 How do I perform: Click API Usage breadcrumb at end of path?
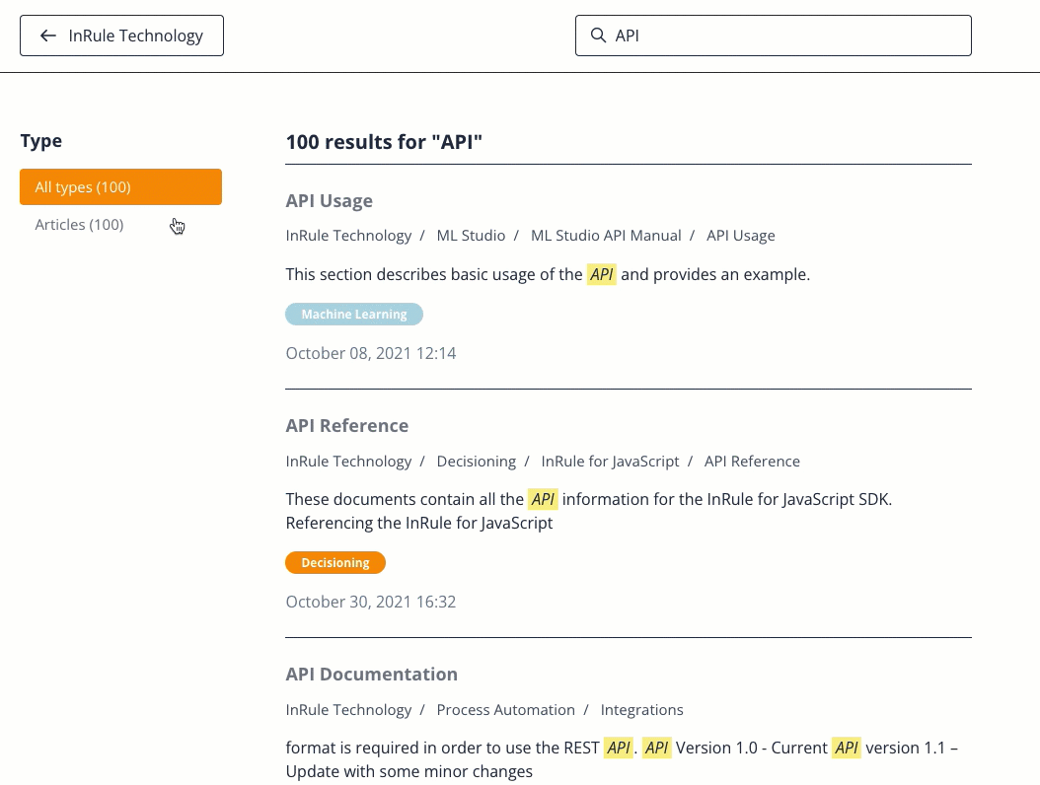click(740, 236)
